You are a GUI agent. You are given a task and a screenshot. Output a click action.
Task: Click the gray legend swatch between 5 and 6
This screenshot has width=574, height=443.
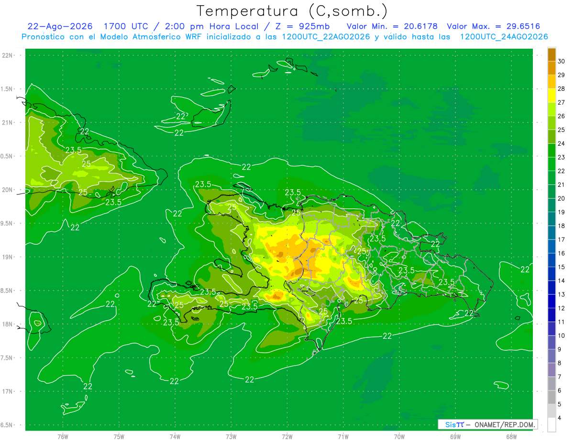pos(552,397)
